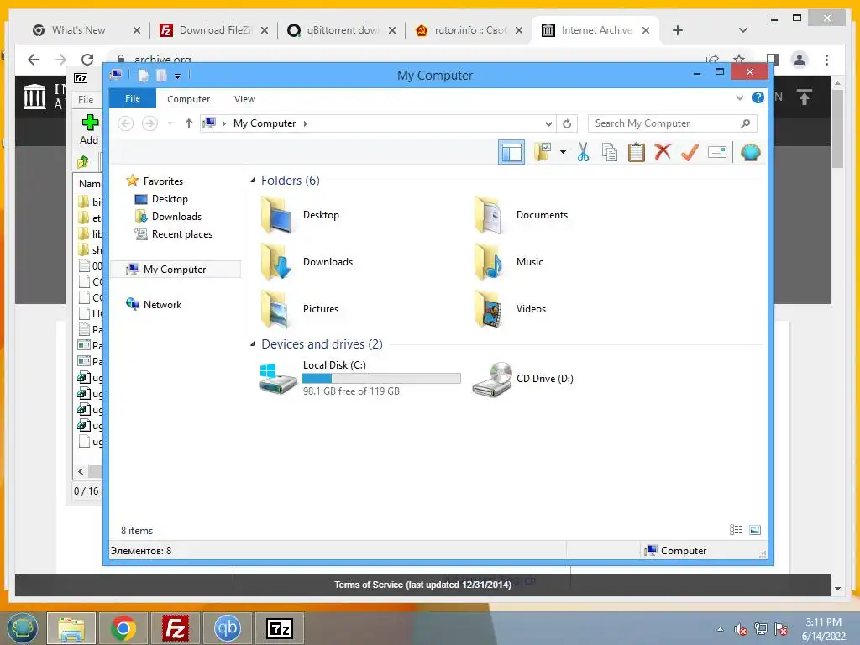Screen dimensions: 860x645
Task: Click the Classic Shell settings shell icon
Action: (x=750, y=152)
